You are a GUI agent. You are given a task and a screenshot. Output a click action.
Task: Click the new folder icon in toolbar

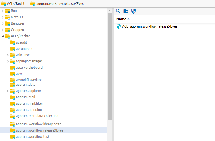pyautogui.click(x=126, y=11)
